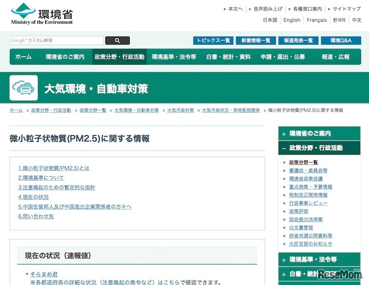Open 重点施策・予算情報 sidebar link

310,187
